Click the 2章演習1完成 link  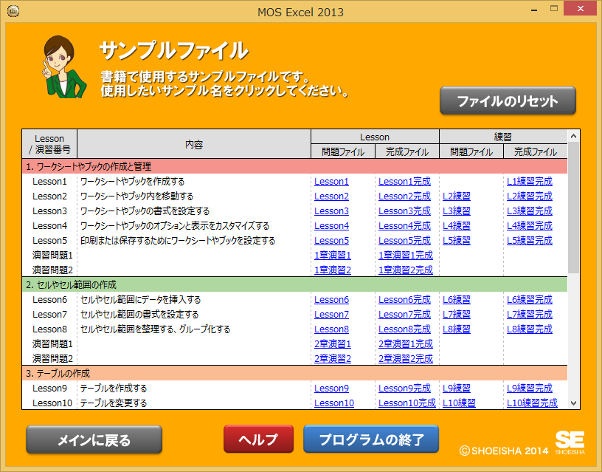point(406,344)
